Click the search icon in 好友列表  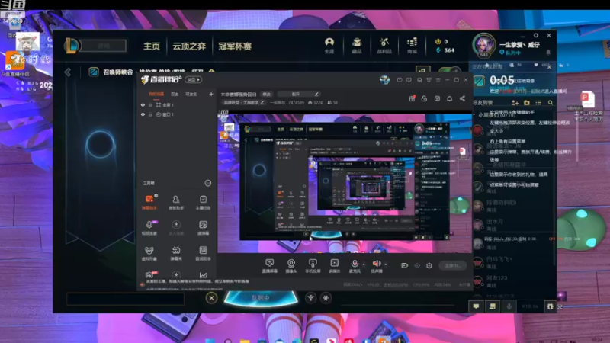[551, 103]
